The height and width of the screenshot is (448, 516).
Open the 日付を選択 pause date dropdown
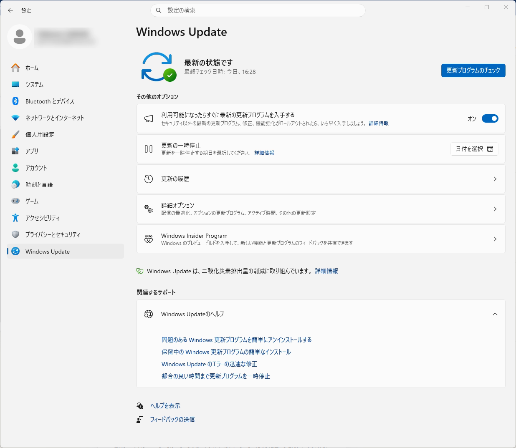coord(474,149)
